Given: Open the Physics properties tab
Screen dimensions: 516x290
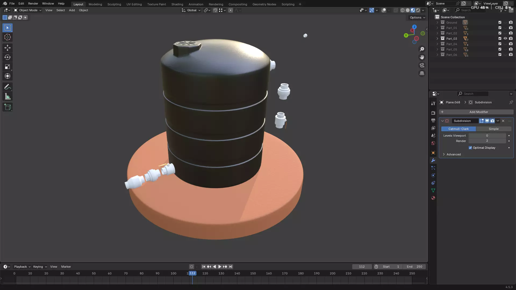Looking at the screenshot, I should [433, 175].
